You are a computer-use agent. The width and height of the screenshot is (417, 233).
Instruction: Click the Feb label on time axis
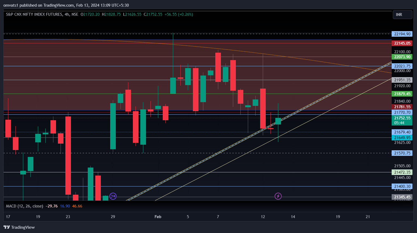tap(158, 217)
